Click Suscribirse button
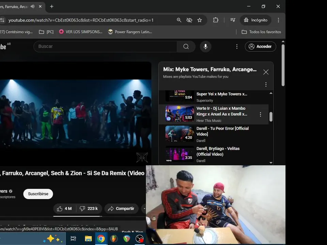The image size is (327, 245). pyautogui.click(x=38, y=194)
